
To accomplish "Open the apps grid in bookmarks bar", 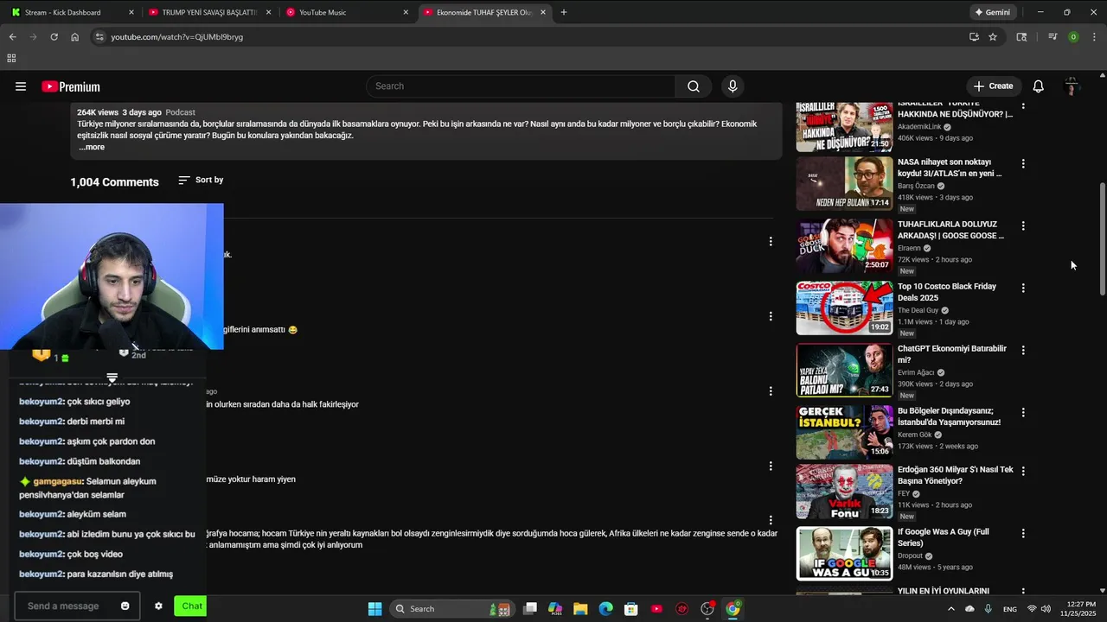I will click(x=11, y=58).
